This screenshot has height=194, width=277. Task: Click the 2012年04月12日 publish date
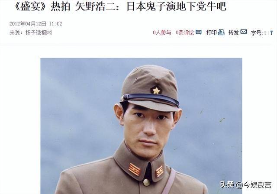coord(28,24)
